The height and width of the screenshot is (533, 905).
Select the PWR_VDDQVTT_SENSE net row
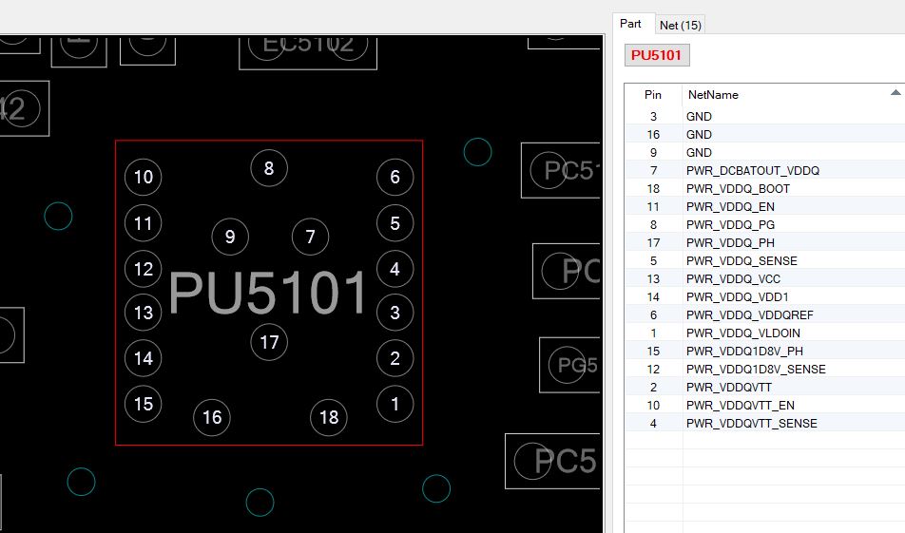point(764,424)
